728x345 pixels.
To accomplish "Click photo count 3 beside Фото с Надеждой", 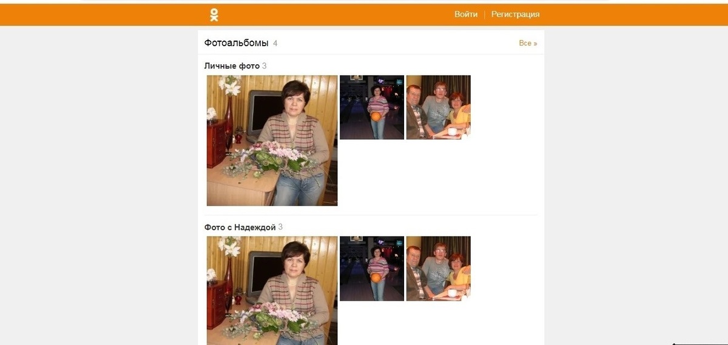I will coord(280,228).
